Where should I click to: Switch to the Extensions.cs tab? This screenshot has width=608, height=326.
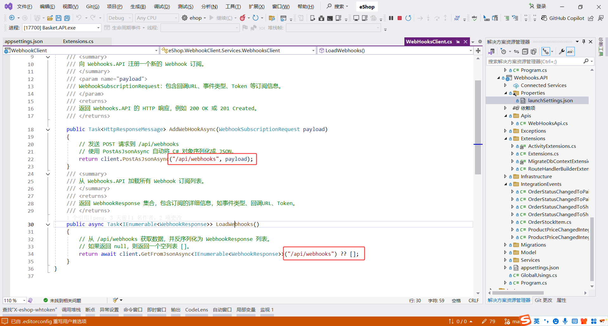click(x=78, y=41)
